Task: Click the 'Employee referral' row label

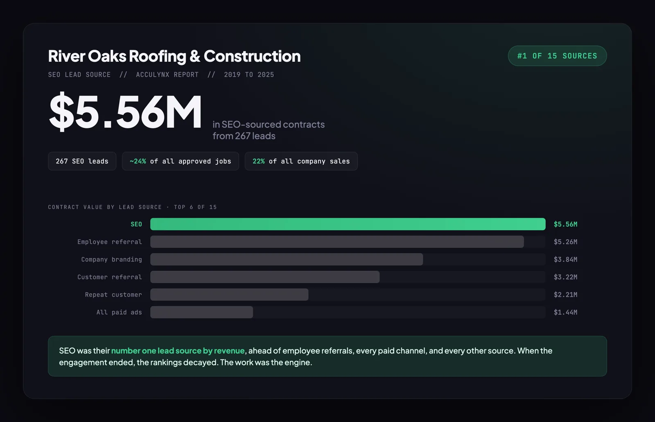Action: [110, 242]
